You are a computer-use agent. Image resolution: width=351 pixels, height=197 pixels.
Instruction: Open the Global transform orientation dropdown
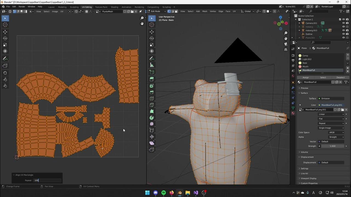pyautogui.click(x=247, y=11)
